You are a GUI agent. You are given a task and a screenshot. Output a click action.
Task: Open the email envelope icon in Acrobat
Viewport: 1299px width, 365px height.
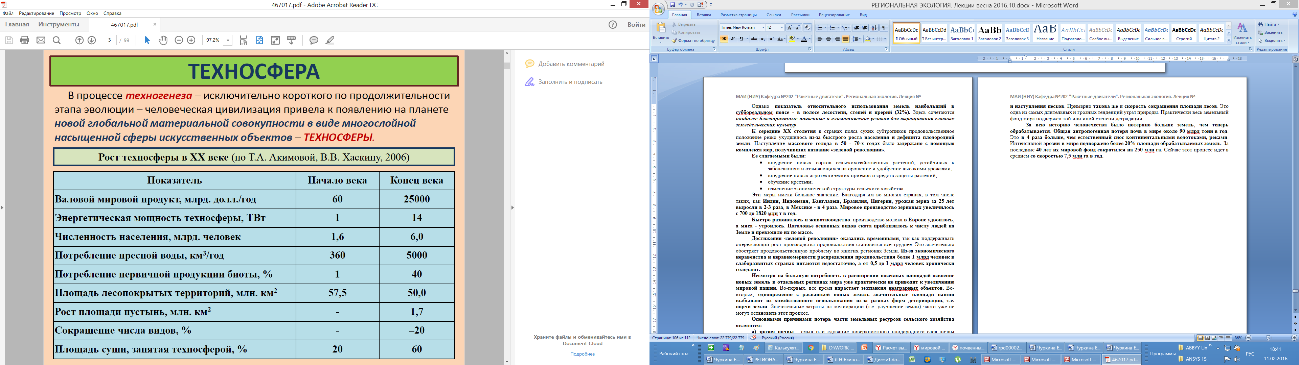point(41,40)
